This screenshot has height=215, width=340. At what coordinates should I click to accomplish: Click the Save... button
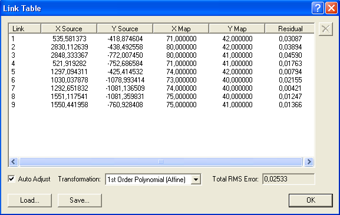click(x=80, y=200)
